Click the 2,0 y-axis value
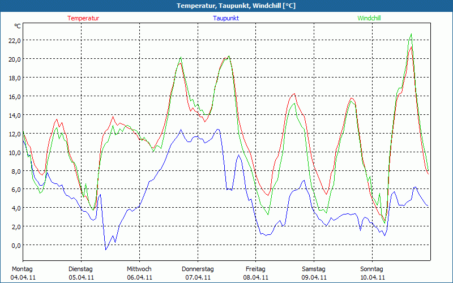The image size is (453, 283). (16, 227)
